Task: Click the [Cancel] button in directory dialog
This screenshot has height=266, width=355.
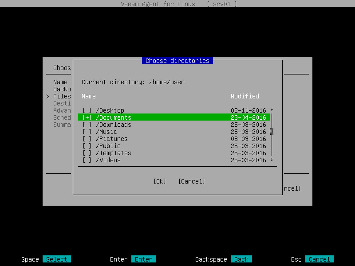Action: tap(192, 181)
